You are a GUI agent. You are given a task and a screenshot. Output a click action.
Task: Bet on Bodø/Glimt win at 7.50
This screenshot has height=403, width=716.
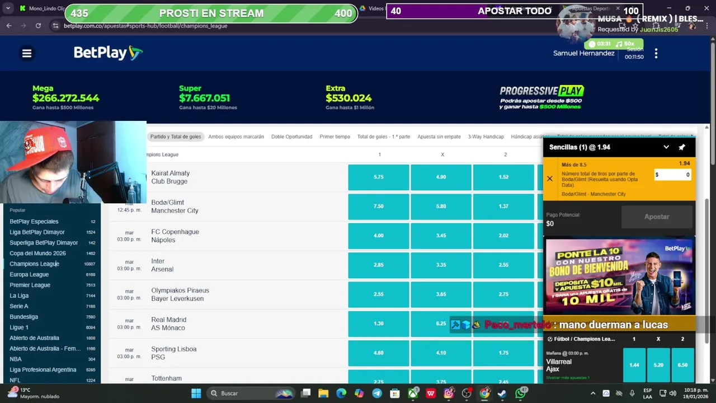click(x=379, y=206)
